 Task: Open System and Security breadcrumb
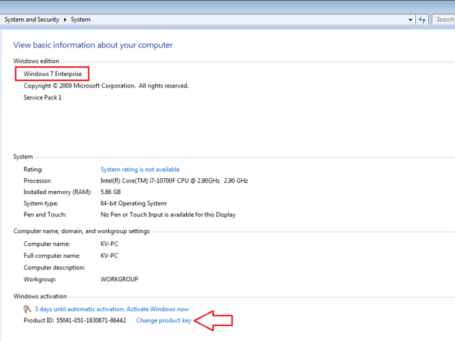tap(32, 19)
